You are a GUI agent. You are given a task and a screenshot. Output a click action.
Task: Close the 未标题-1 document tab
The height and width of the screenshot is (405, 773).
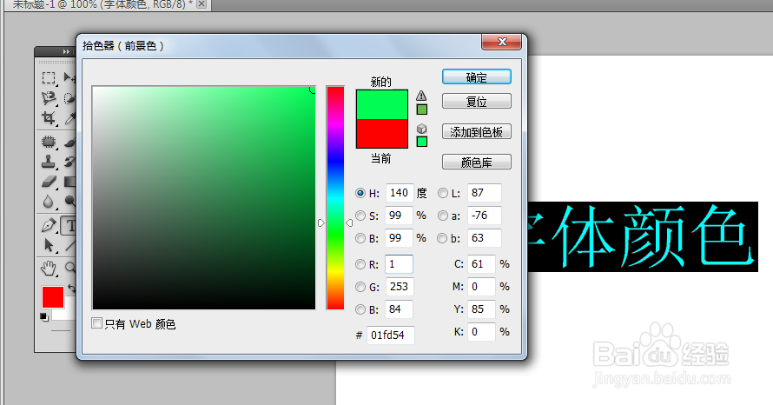tap(202, 4)
